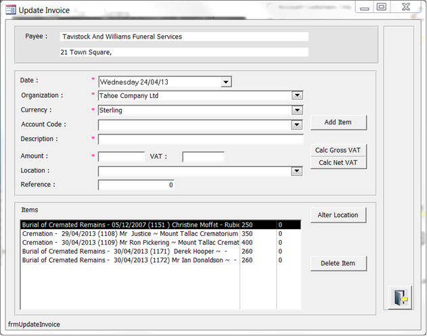The height and width of the screenshot is (336, 427).
Task: Click the address field '21 Town Square,'
Action: coord(184,52)
